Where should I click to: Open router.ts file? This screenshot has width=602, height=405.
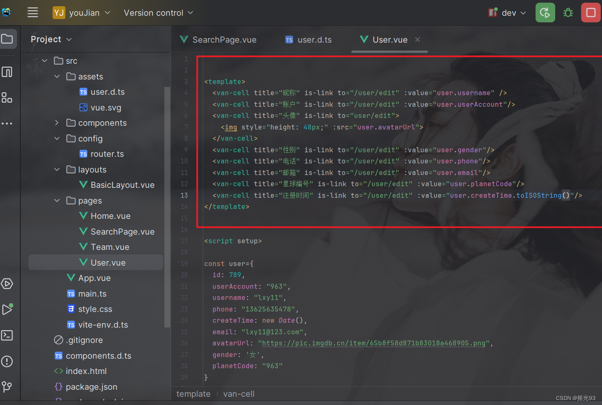(101, 154)
